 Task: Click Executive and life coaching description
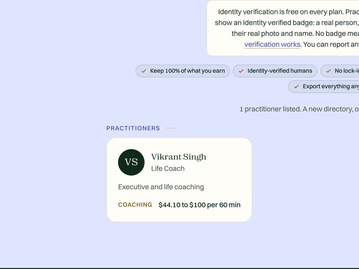click(161, 187)
